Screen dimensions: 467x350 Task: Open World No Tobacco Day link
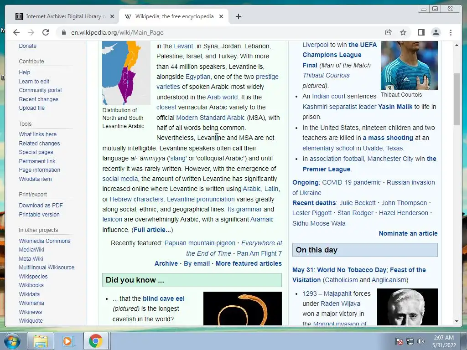click(352, 270)
